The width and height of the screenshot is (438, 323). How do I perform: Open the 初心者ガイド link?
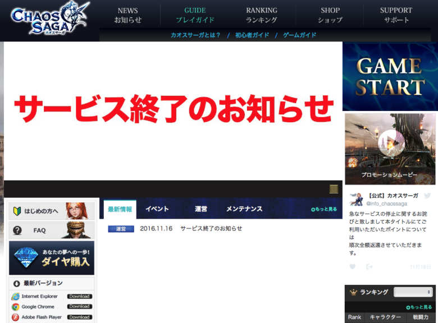click(x=252, y=35)
